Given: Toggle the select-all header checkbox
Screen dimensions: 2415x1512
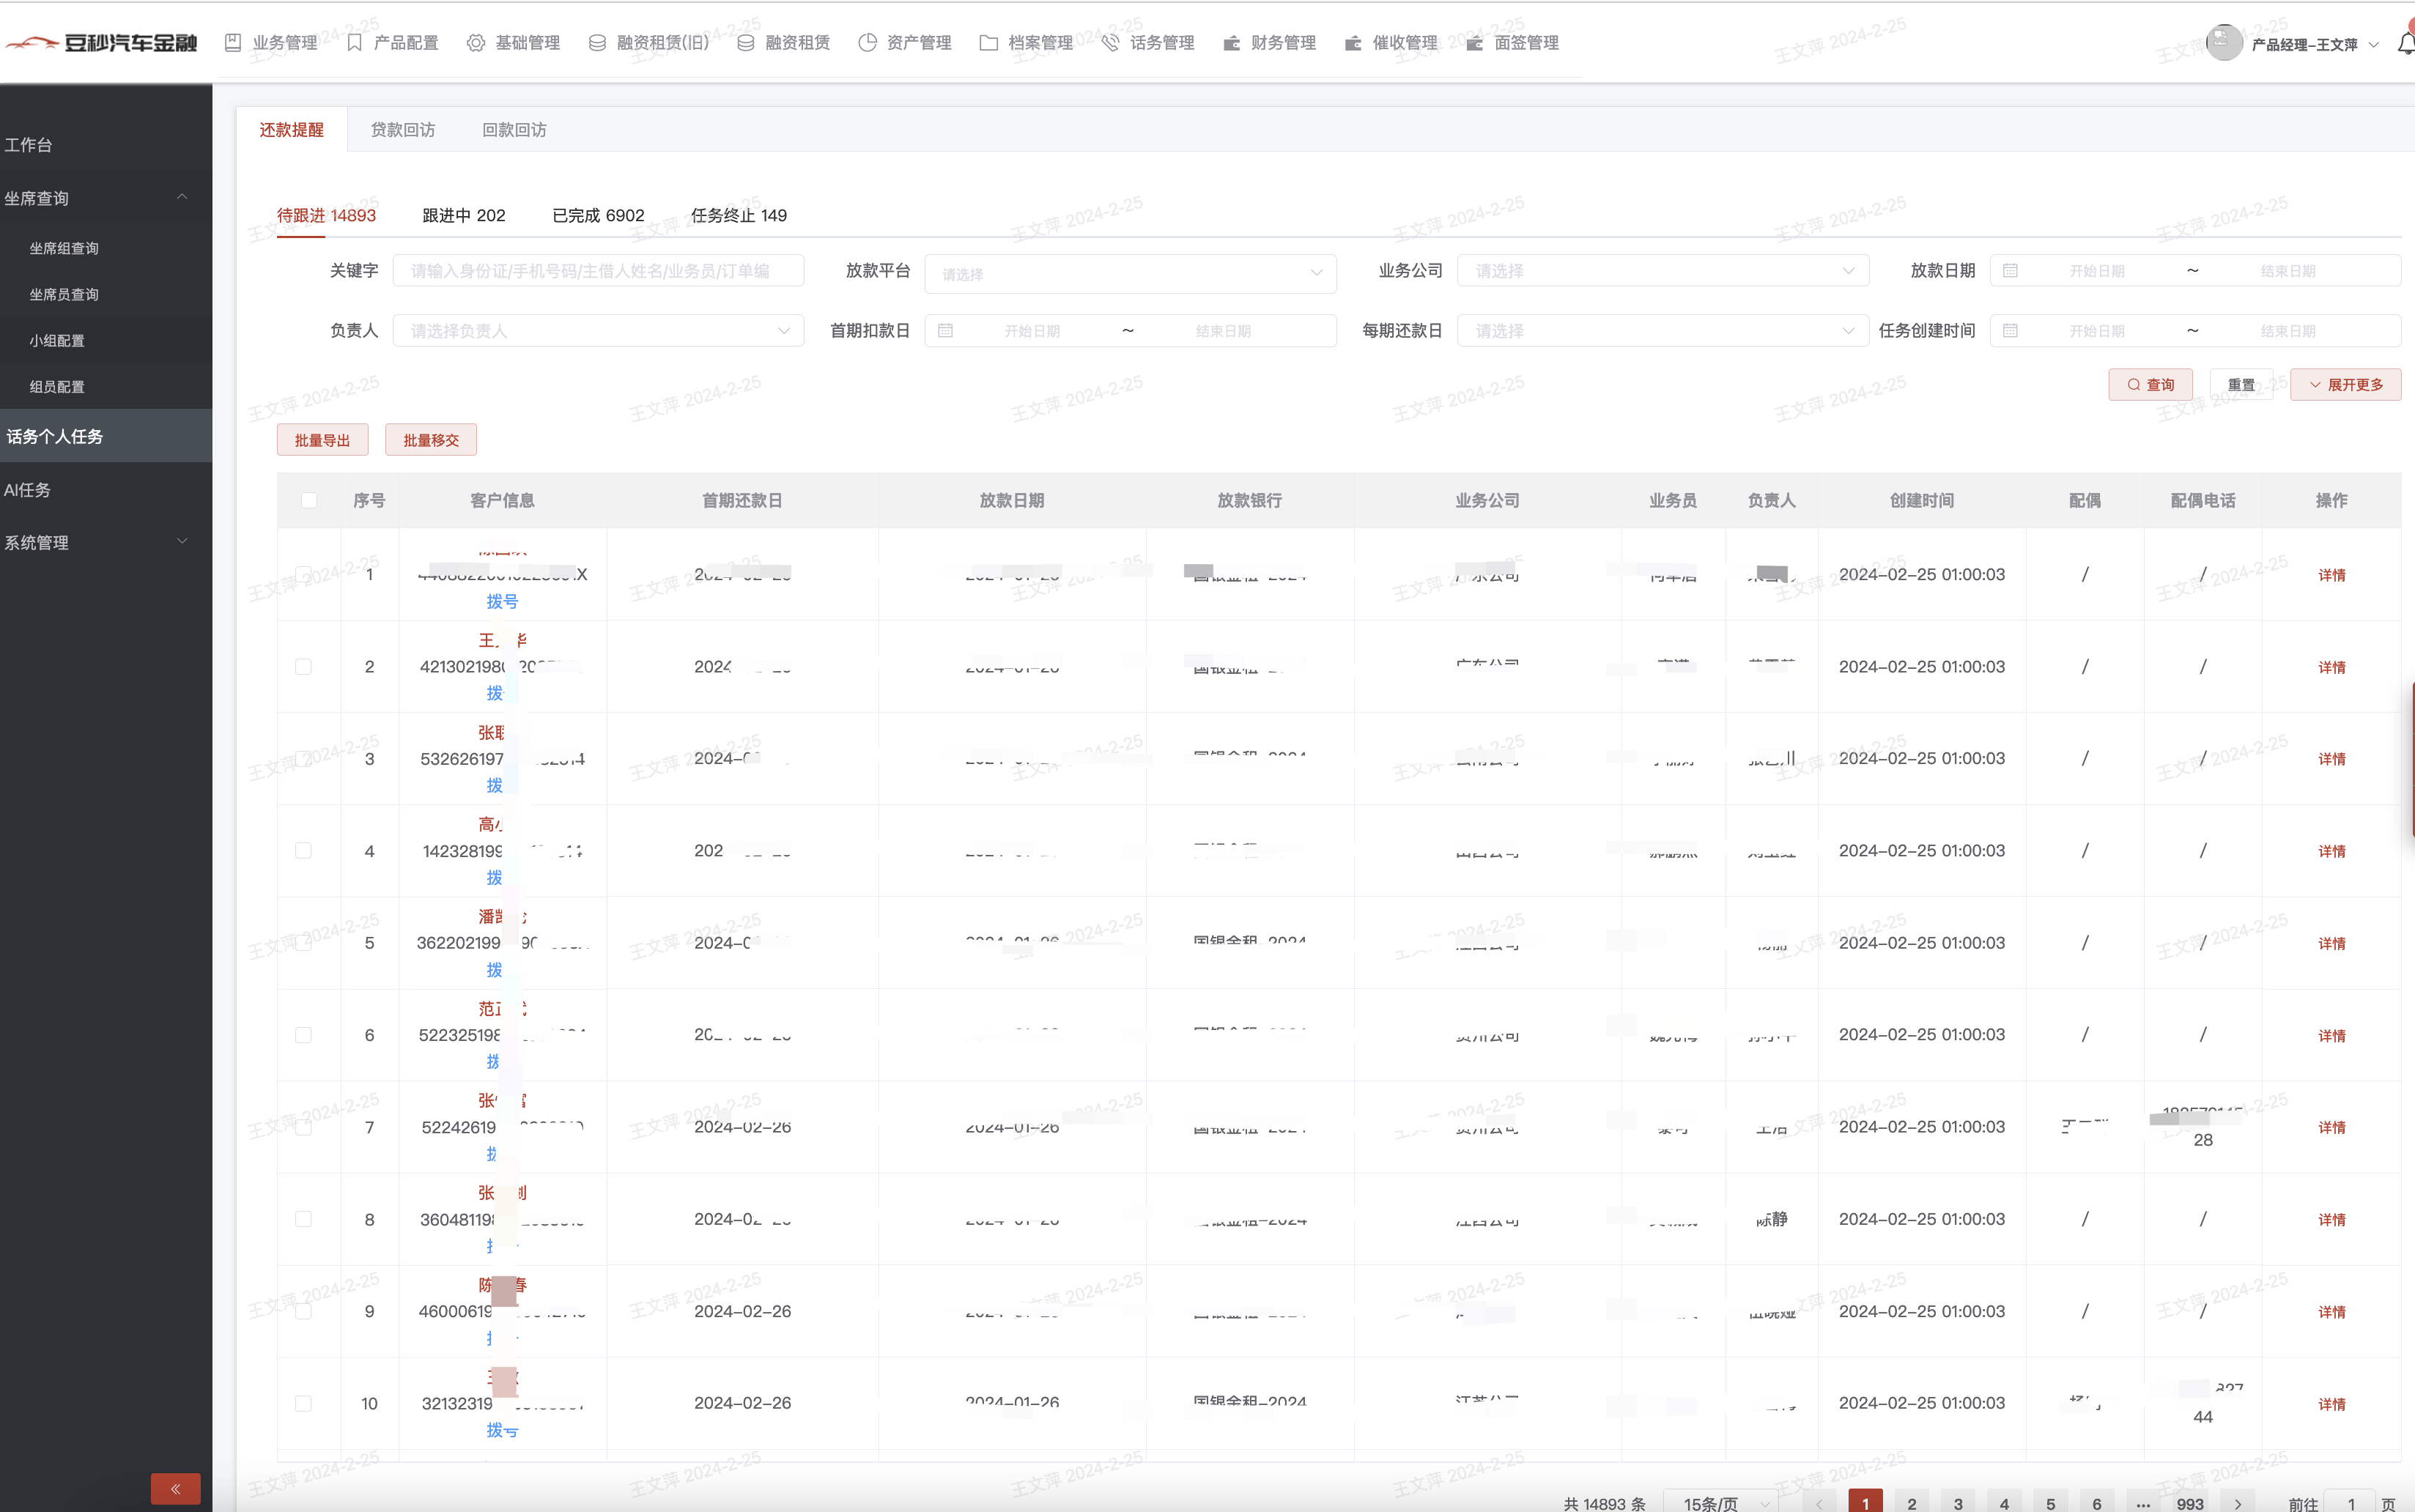Looking at the screenshot, I should pyautogui.click(x=309, y=500).
